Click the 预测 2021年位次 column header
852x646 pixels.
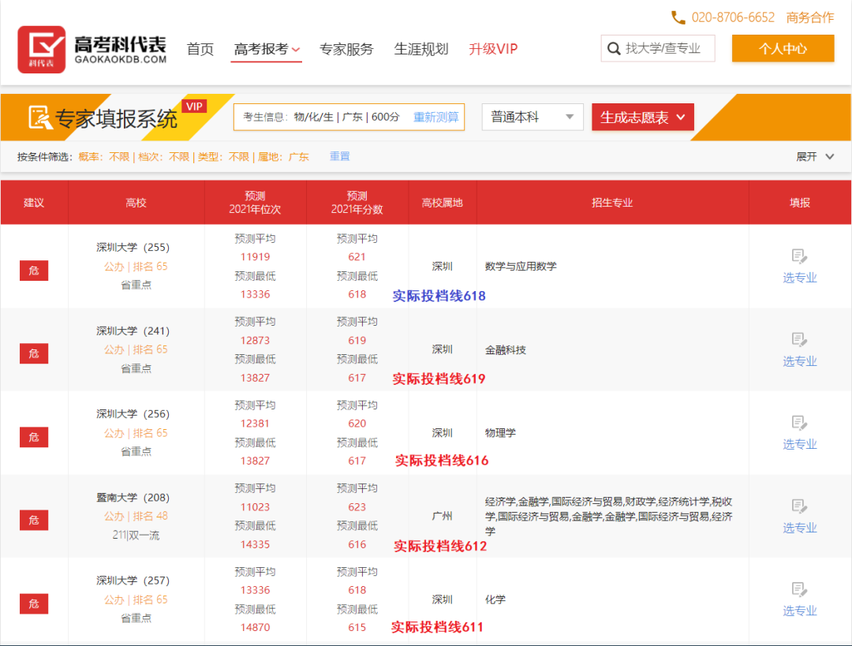[255, 203]
